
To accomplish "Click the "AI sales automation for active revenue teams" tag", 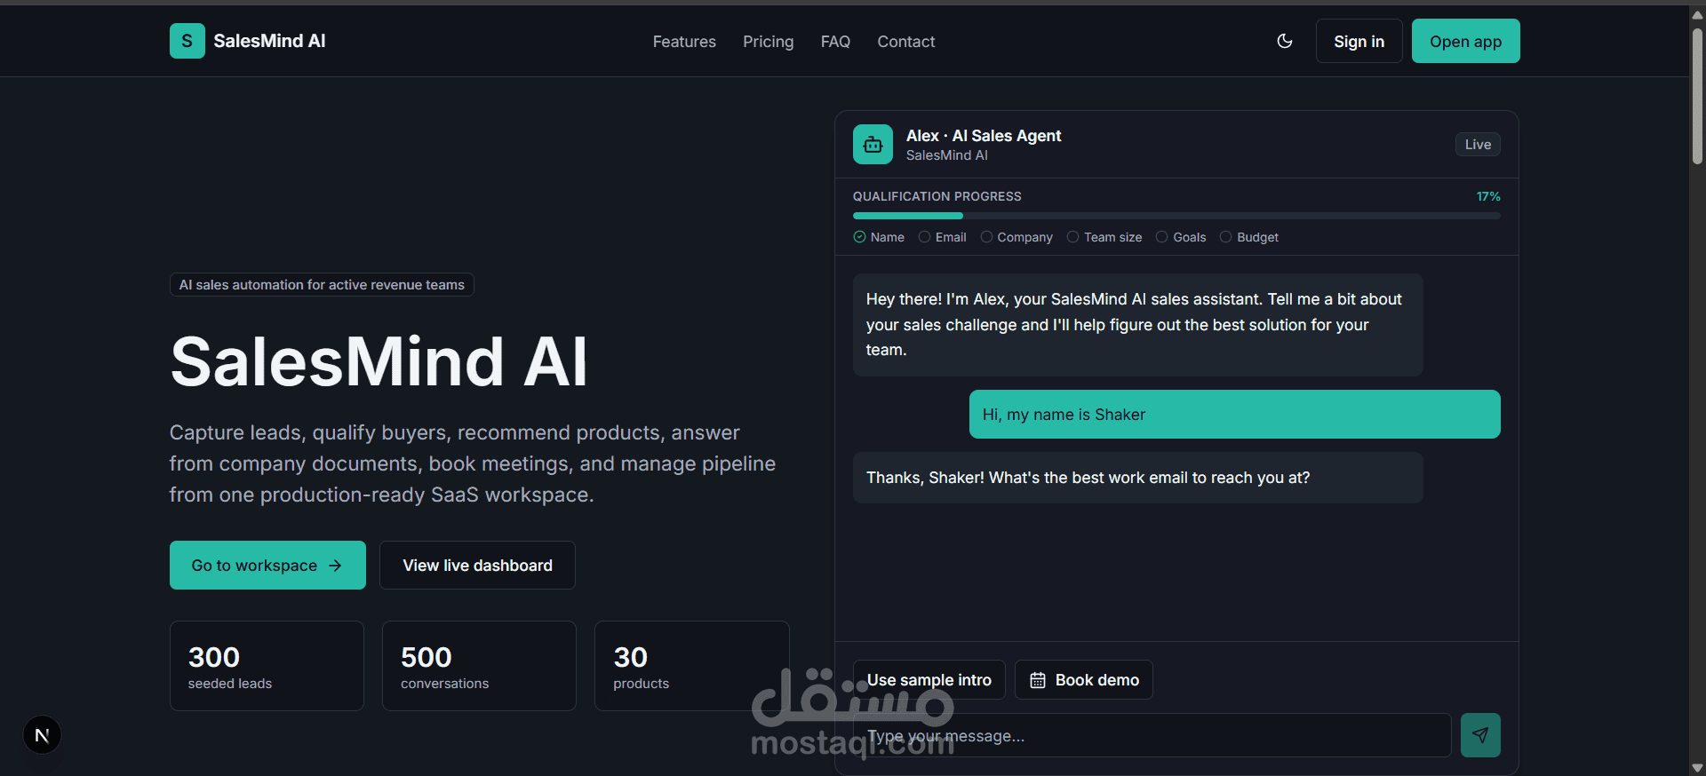I will (322, 284).
